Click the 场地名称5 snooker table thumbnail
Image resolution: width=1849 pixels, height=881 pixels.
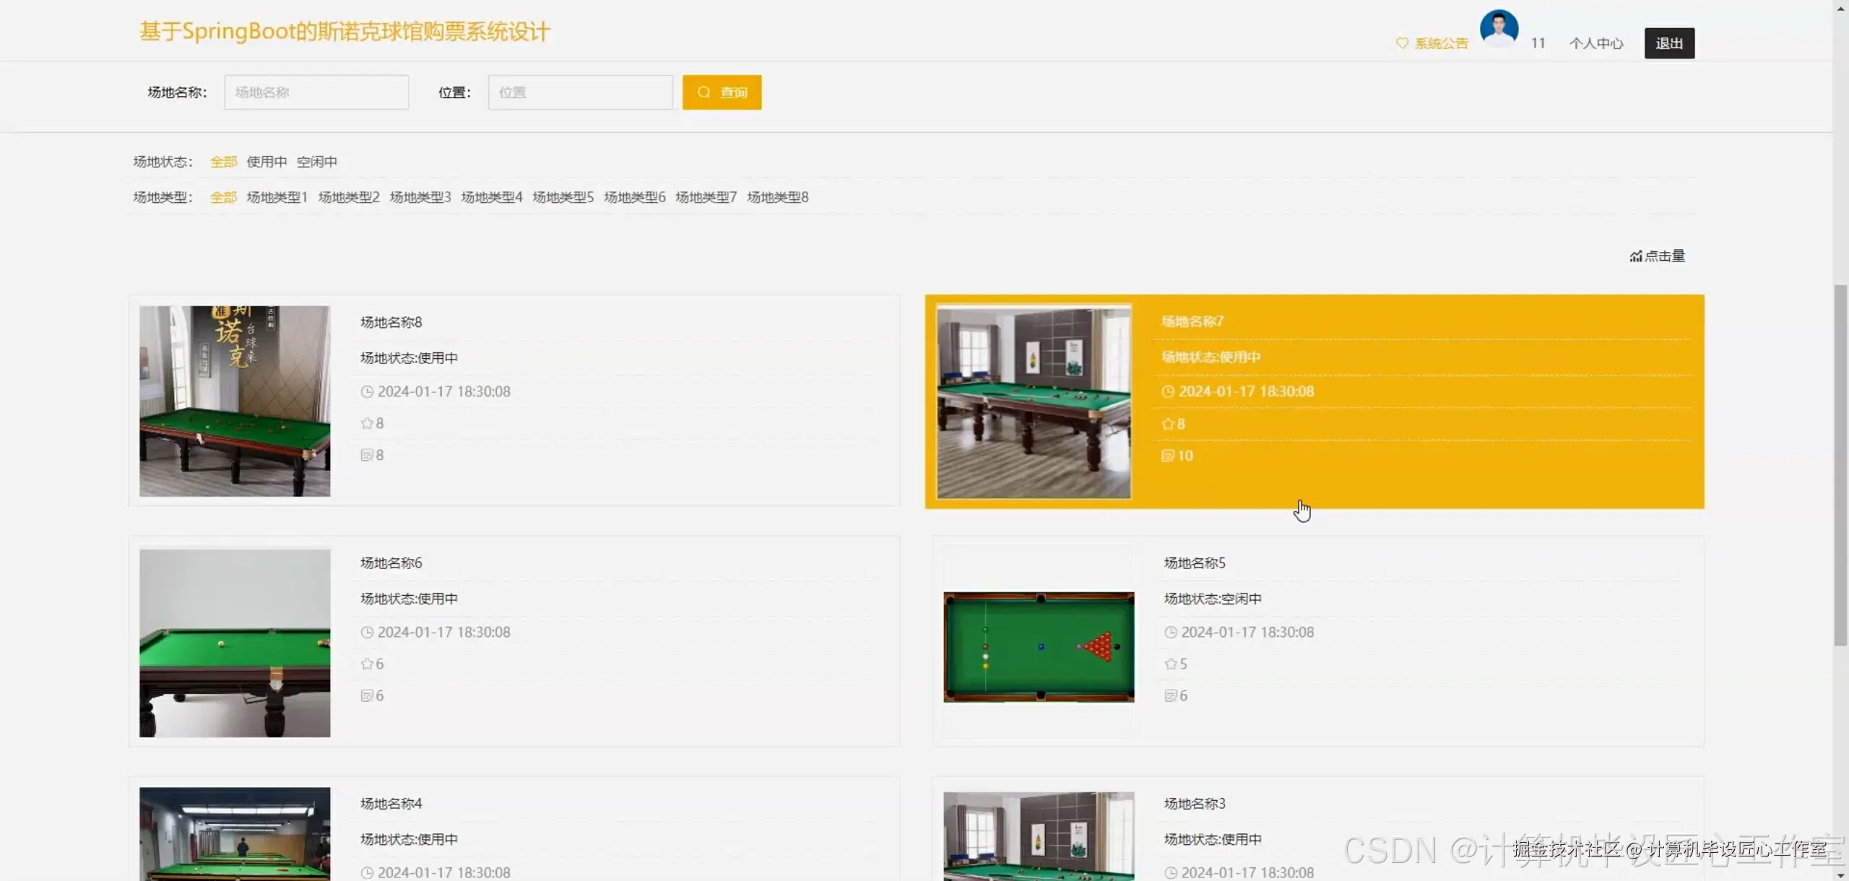pos(1039,646)
